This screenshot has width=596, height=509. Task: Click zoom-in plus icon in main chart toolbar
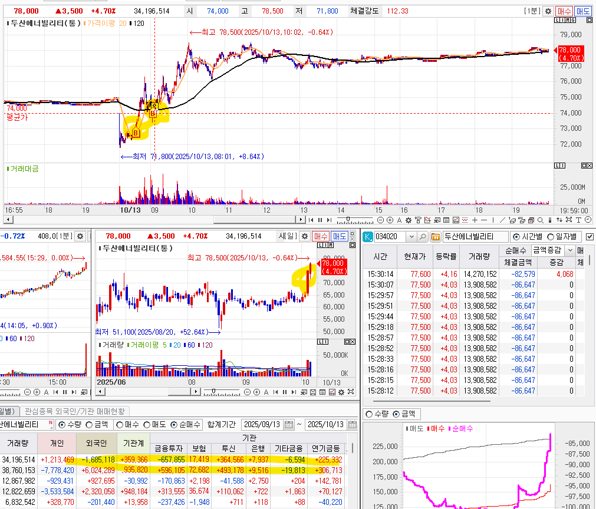pyautogui.click(x=390, y=220)
